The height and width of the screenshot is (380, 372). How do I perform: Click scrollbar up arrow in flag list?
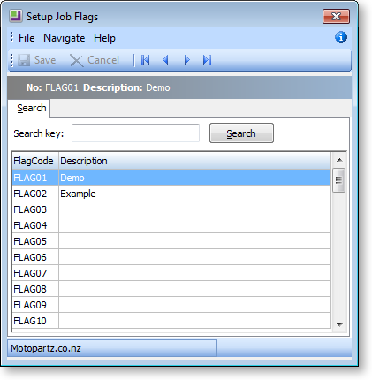click(x=339, y=160)
